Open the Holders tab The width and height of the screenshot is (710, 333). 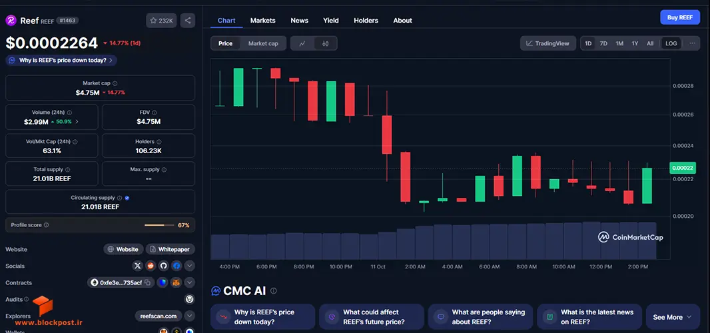coord(366,21)
